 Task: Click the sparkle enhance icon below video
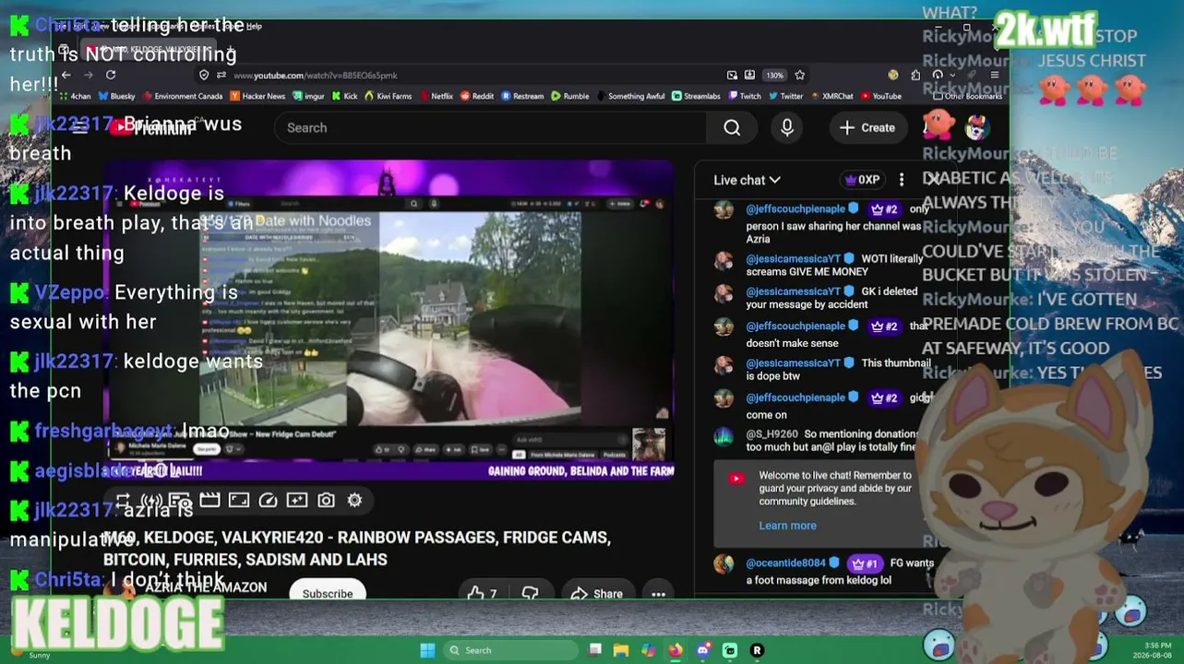tap(297, 500)
